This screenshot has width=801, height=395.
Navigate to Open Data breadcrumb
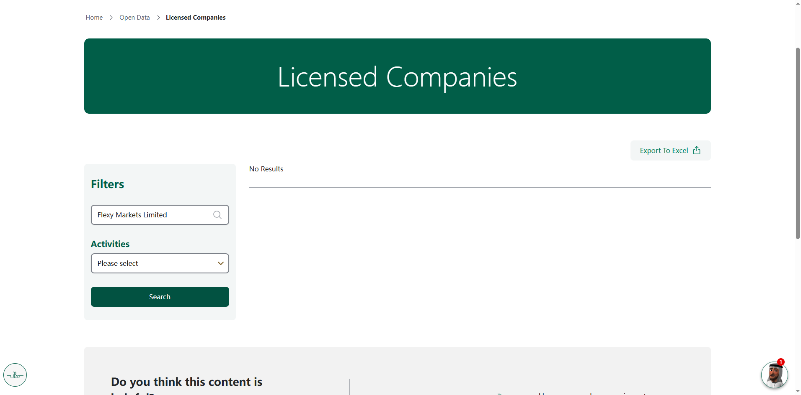[134, 18]
